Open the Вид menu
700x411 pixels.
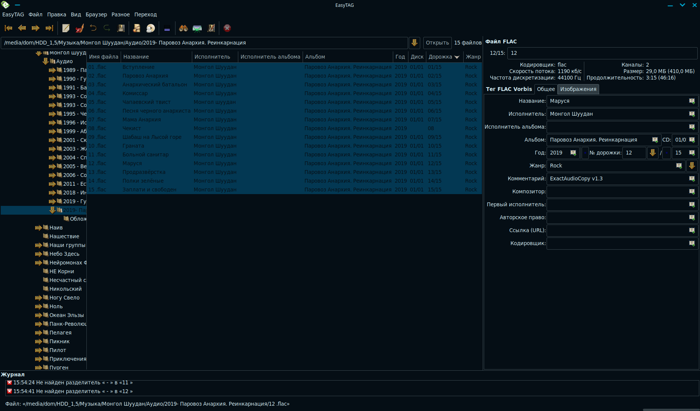tap(76, 14)
